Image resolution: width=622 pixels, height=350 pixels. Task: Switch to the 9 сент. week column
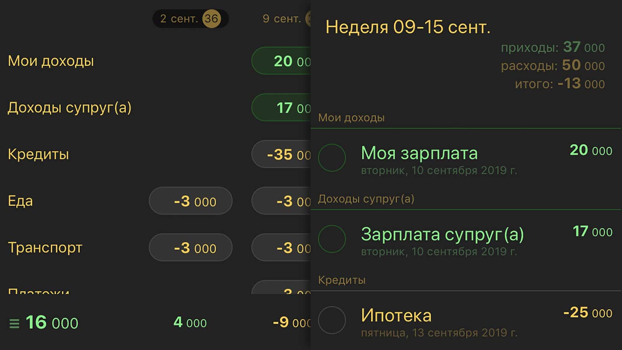(x=281, y=19)
